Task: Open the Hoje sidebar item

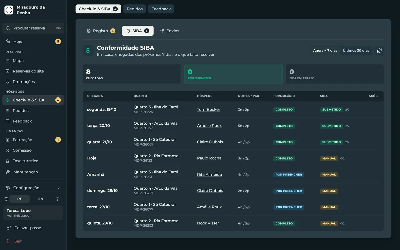Action: pos(33,41)
